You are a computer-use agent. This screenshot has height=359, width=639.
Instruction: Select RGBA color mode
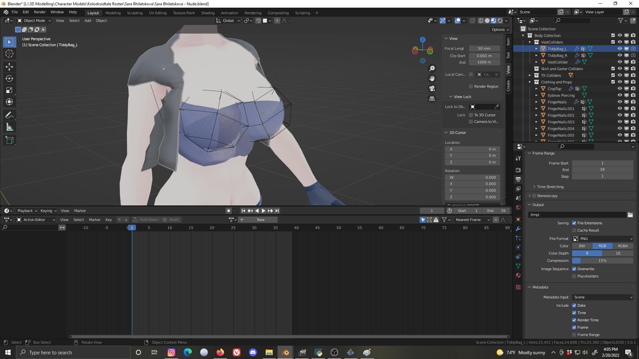tap(623, 246)
